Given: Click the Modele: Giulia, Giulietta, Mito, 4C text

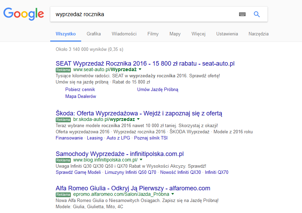Looking at the screenshot, I should point(89,207).
